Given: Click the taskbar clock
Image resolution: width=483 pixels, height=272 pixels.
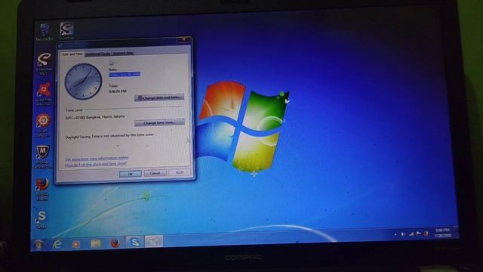Looking at the screenshot, I should pos(443,233).
